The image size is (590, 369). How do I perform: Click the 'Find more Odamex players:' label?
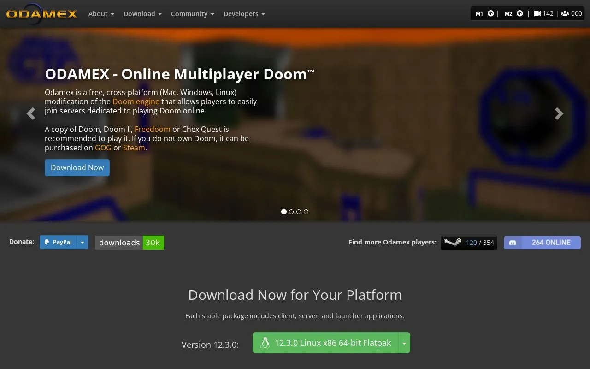pos(392,242)
